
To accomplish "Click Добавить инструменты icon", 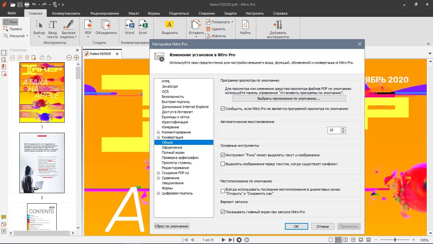I will [278, 29].
